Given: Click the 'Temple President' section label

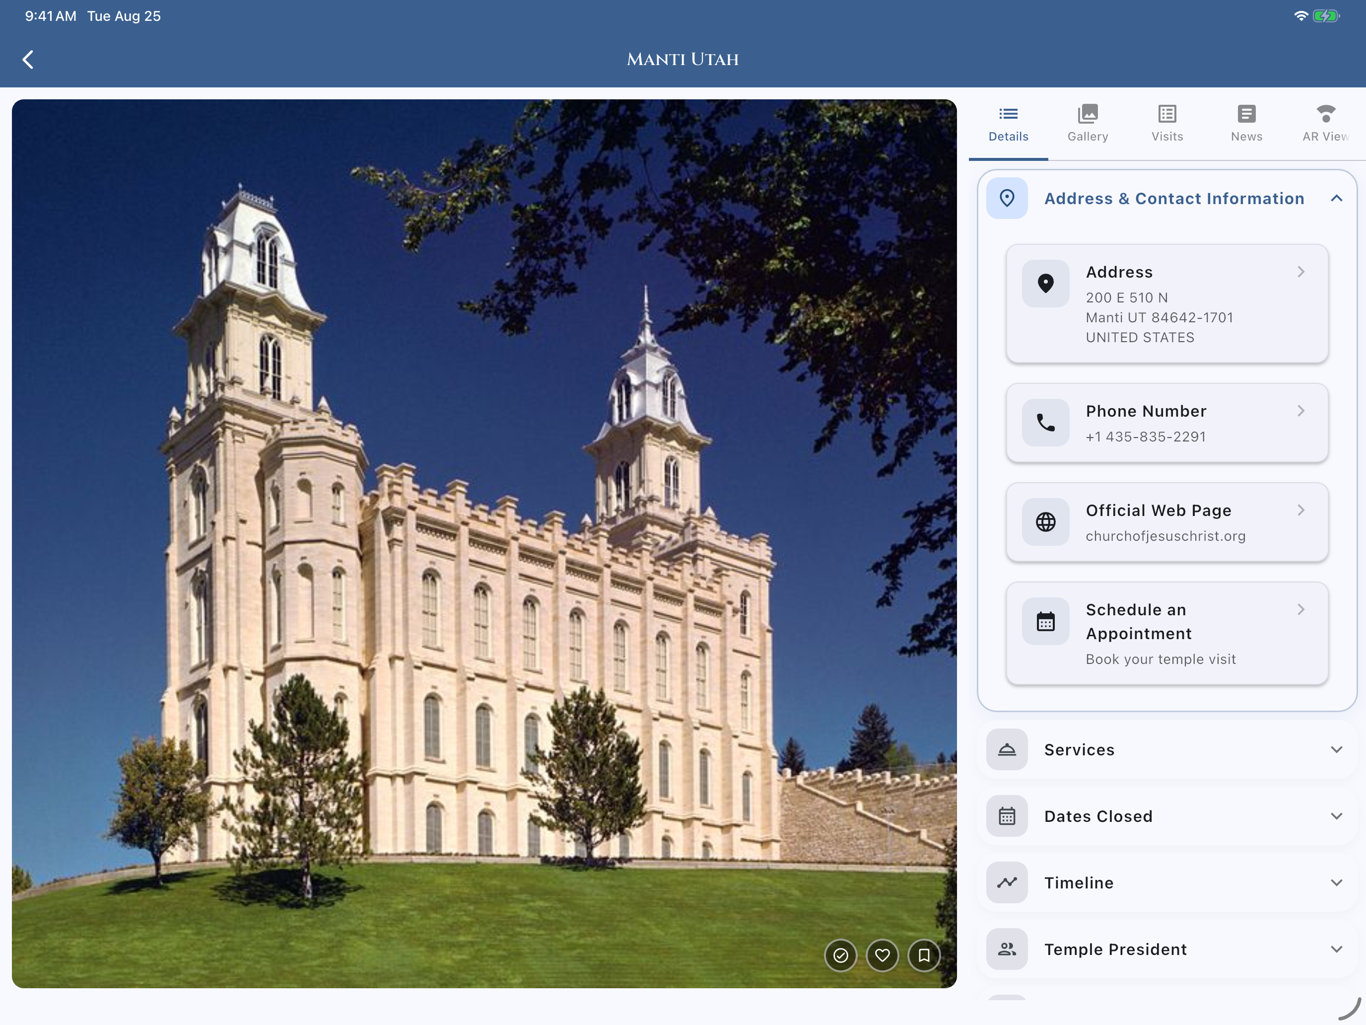Looking at the screenshot, I should coord(1115,949).
